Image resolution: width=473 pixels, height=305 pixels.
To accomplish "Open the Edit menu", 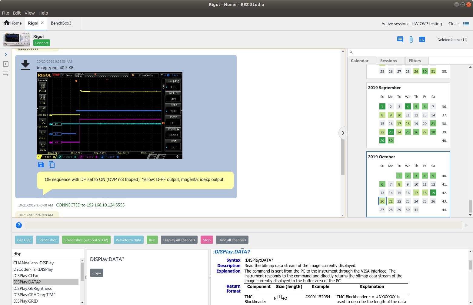I will click(17, 13).
